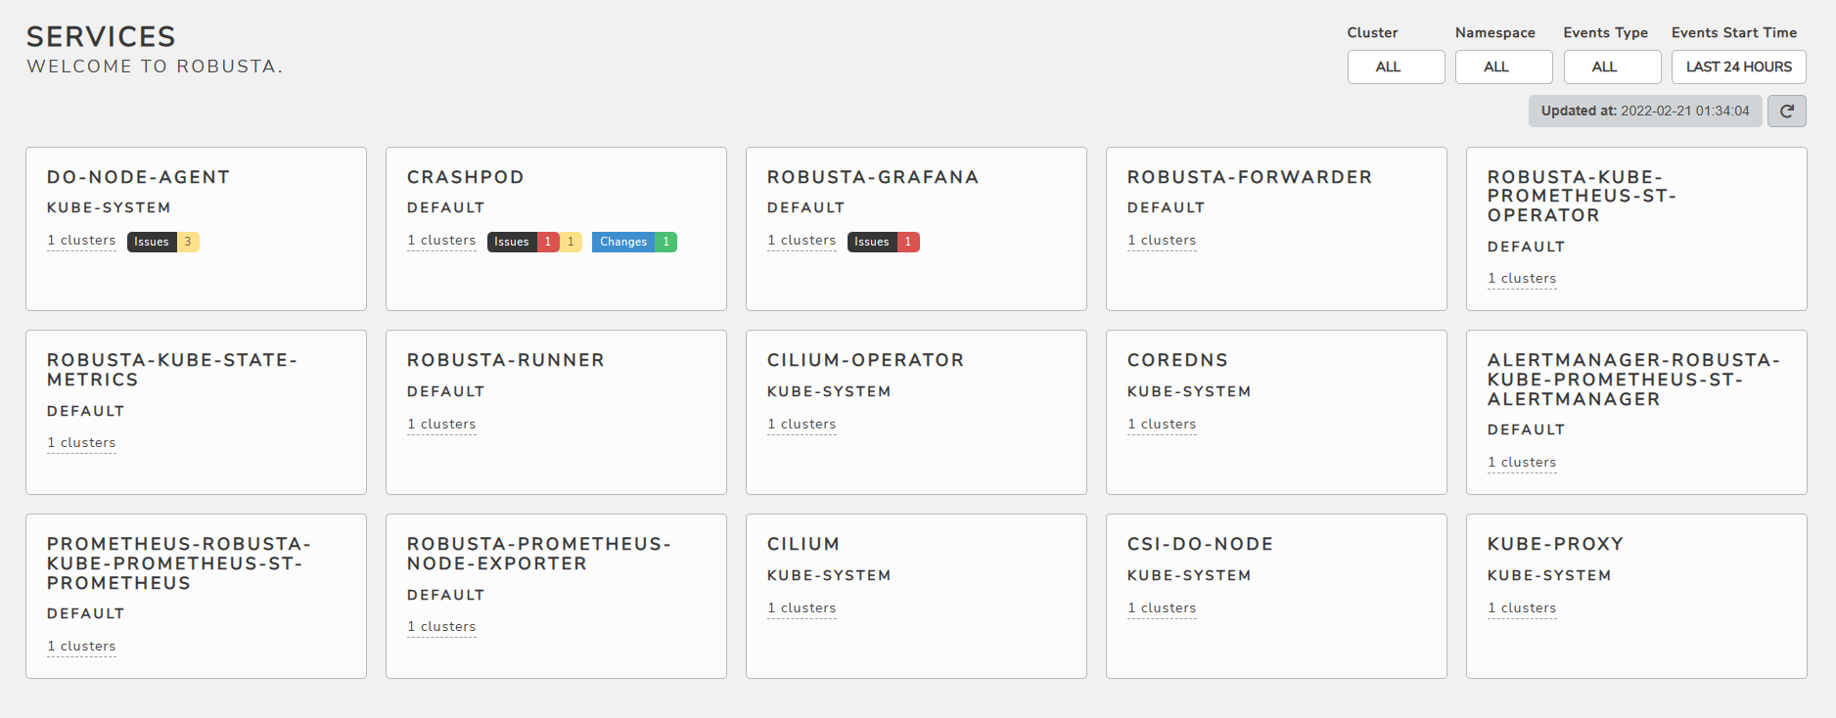Image resolution: width=1836 pixels, height=718 pixels.
Task: Click the Updated at timestamp label
Action: [1644, 111]
